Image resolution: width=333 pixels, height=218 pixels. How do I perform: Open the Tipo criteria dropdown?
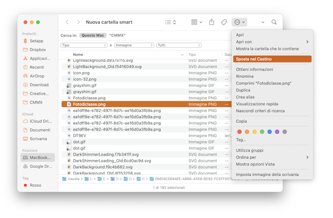tap(84, 45)
